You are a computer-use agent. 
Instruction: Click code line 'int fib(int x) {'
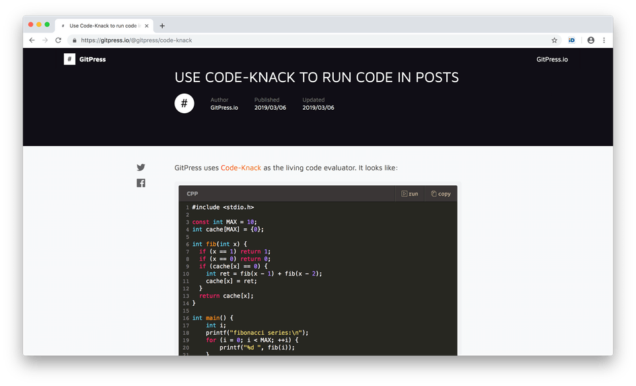tap(219, 244)
